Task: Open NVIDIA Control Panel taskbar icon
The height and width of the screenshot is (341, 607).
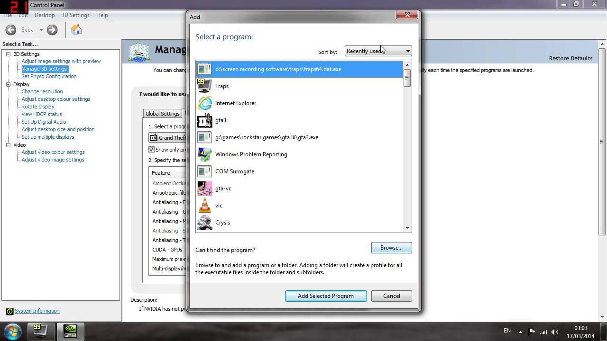Action: click(70, 331)
